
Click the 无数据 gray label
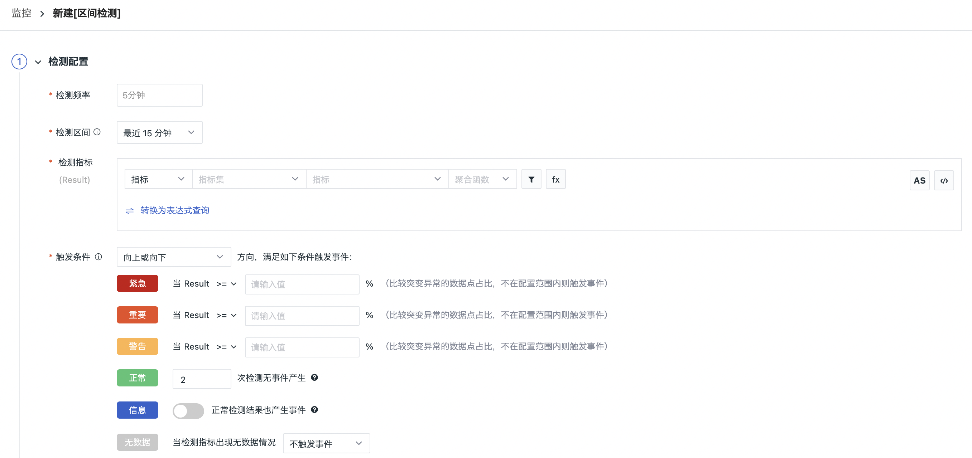(x=138, y=442)
